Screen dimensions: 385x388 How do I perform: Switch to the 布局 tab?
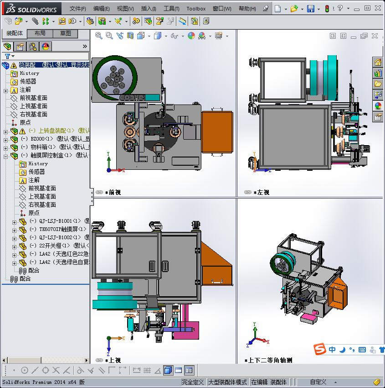pyautogui.click(x=40, y=33)
